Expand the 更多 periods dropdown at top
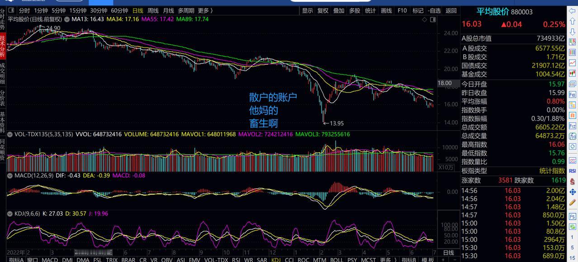The width and height of the screenshot is (578, 262). pyautogui.click(x=205, y=10)
